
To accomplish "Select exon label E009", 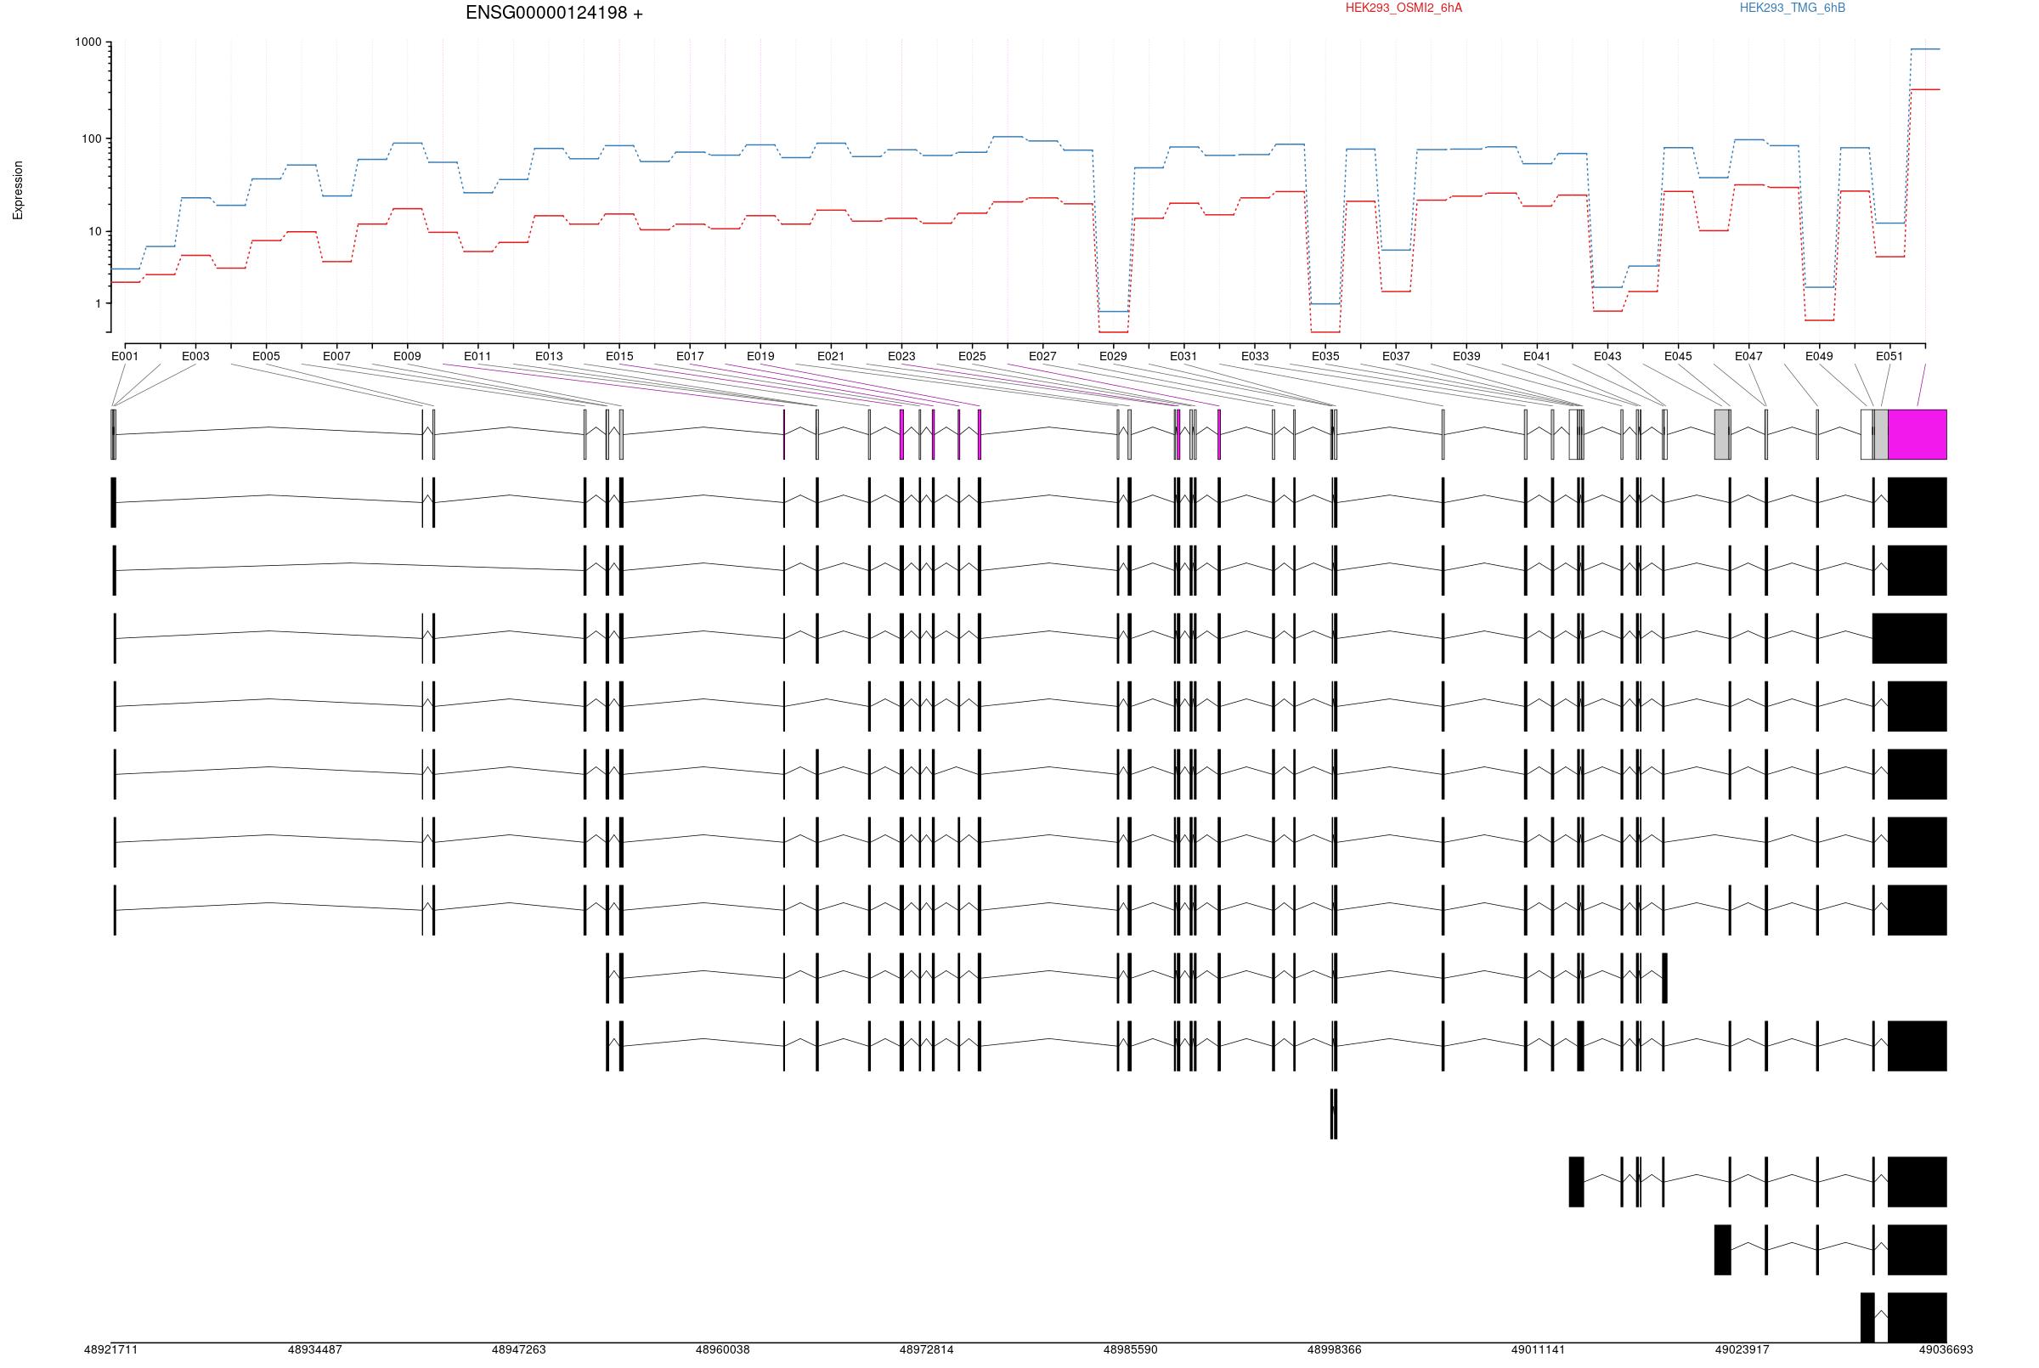I will (407, 356).
